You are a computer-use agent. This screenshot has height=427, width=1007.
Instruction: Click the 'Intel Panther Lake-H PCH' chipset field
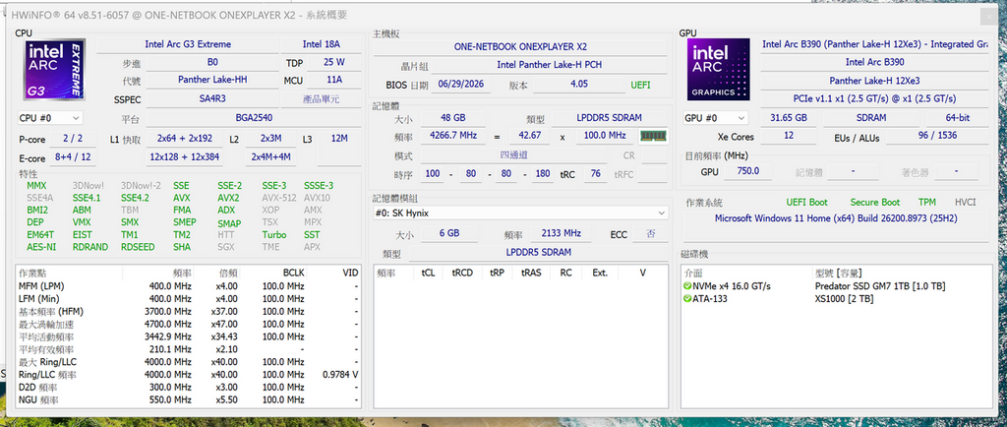[549, 65]
